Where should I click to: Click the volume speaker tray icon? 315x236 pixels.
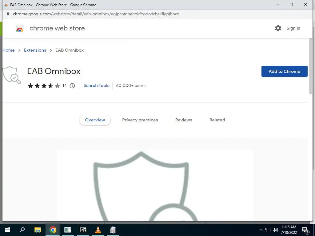pyautogui.click(x=275, y=230)
